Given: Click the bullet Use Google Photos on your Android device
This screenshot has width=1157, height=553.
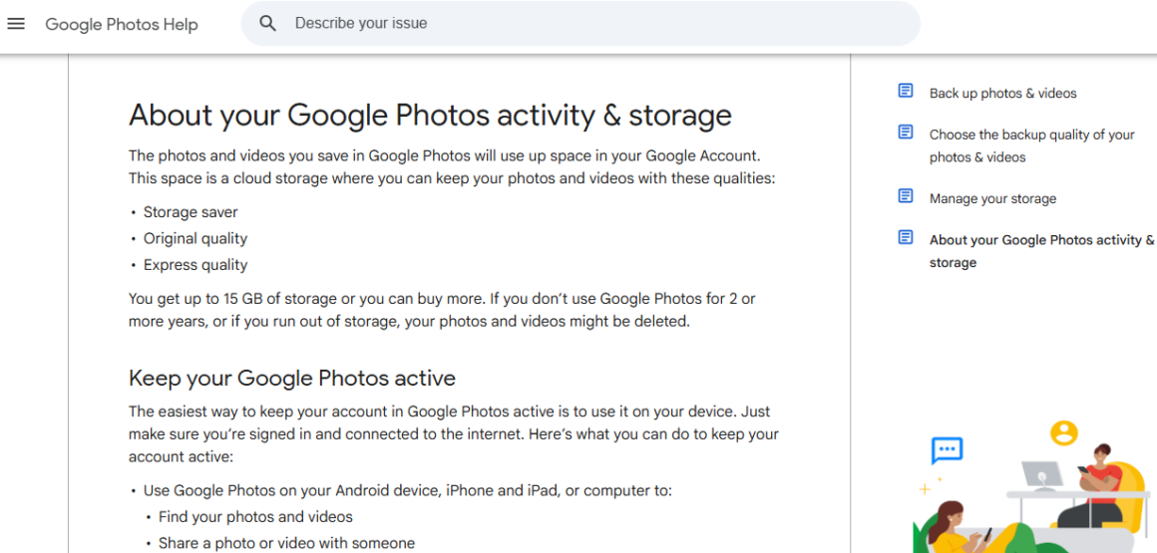Looking at the screenshot, I should 407,491.
